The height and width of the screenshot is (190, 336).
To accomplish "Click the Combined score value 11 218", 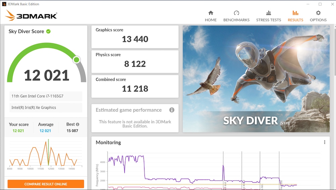I will tap(135, 89).
